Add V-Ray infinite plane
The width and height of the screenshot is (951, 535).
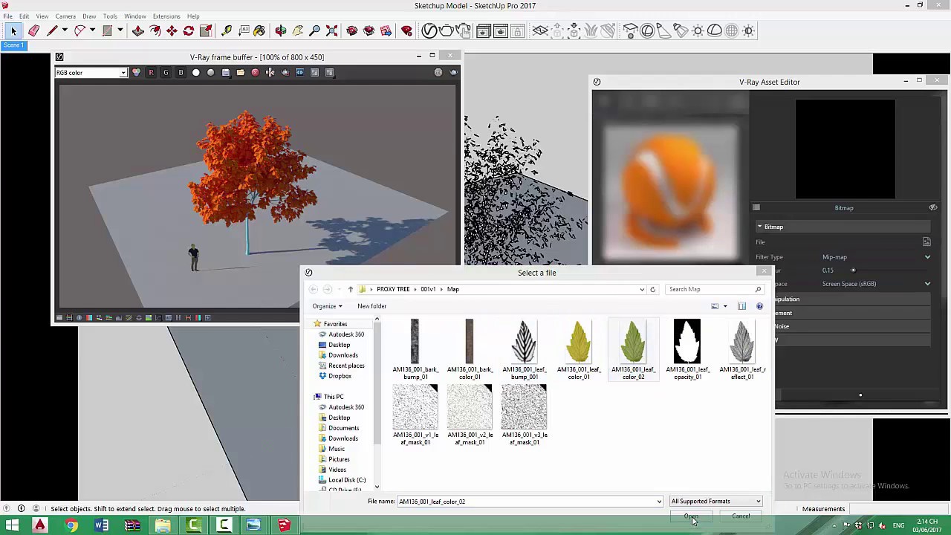pos(540,30)
